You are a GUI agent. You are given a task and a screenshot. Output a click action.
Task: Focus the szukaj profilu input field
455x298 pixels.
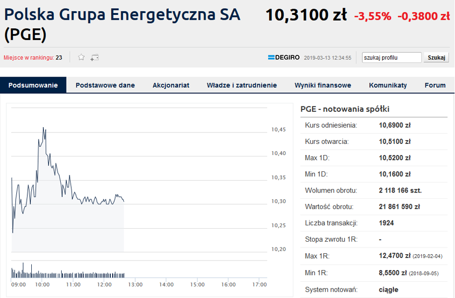coord(392,57)
